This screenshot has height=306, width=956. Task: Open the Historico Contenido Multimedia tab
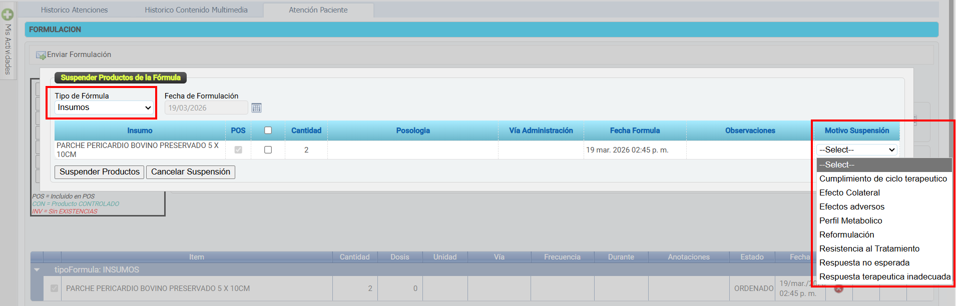[x=196, y=10]
